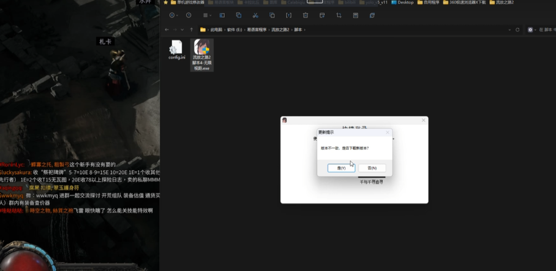556x271 pixels.
Task: Select the config.ini file
Action: (176, 49)
